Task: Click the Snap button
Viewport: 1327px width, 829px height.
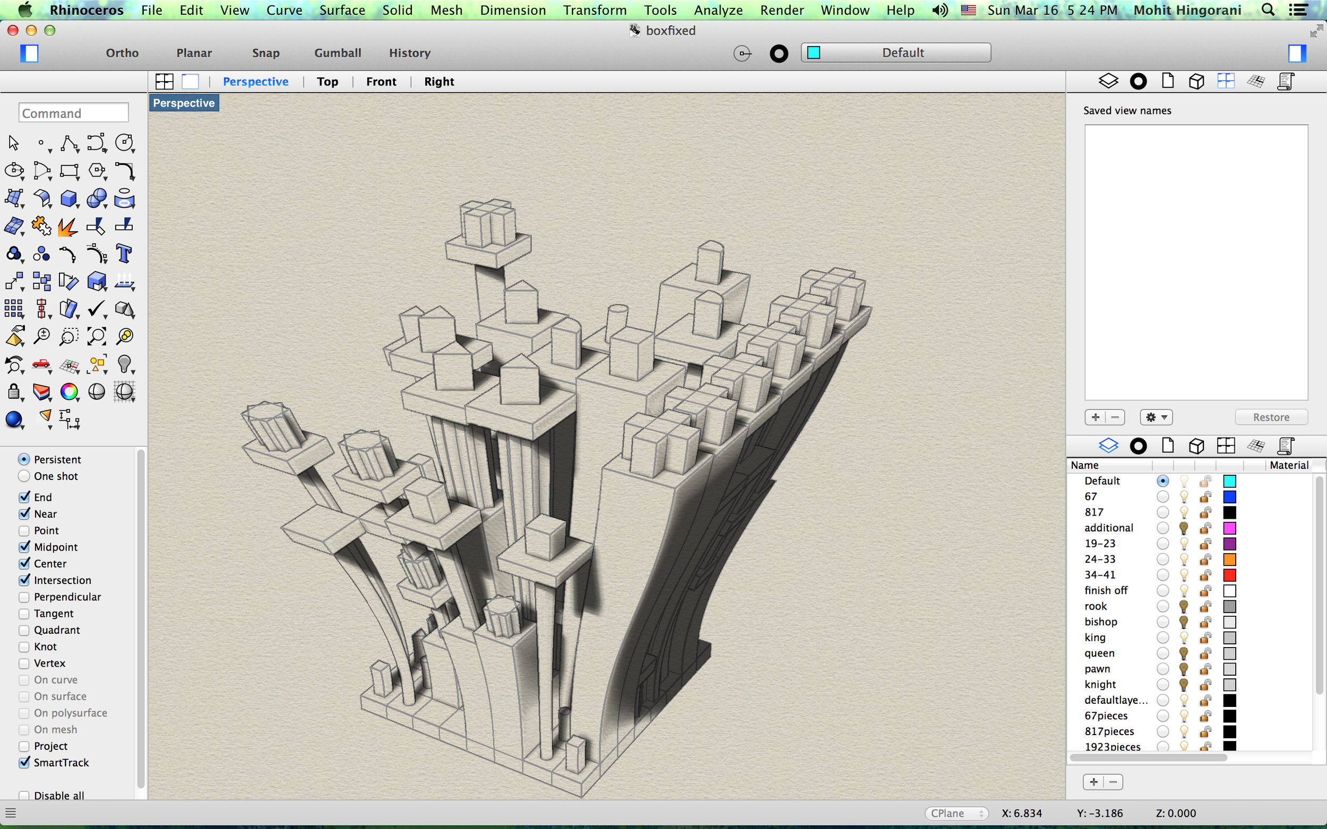Action: click(265, 53)
